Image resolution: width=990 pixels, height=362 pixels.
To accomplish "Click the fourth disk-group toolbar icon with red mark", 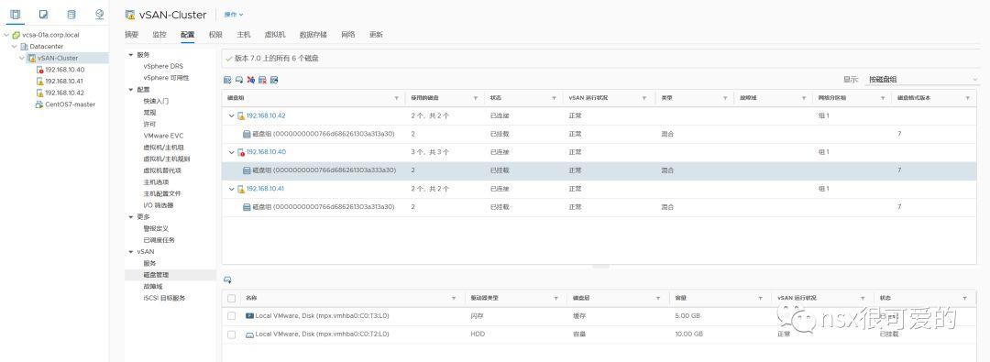I will tap(262, 81).
